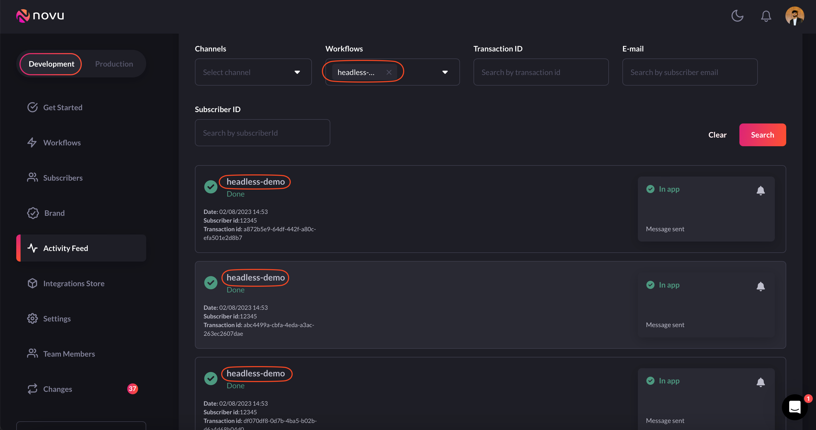Open notifications bell in header
The height and width of the screenshot is (430, 816).
pyautogui.click(x=766, y=16)
